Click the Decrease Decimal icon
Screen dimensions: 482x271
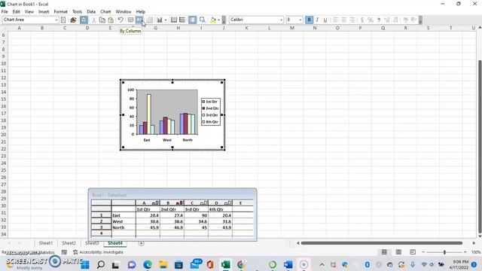[395, 20]
